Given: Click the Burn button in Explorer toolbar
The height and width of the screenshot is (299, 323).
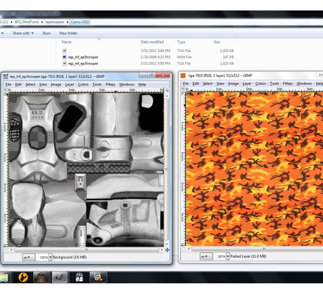Looking at the screenshot, I should [47, 33].
